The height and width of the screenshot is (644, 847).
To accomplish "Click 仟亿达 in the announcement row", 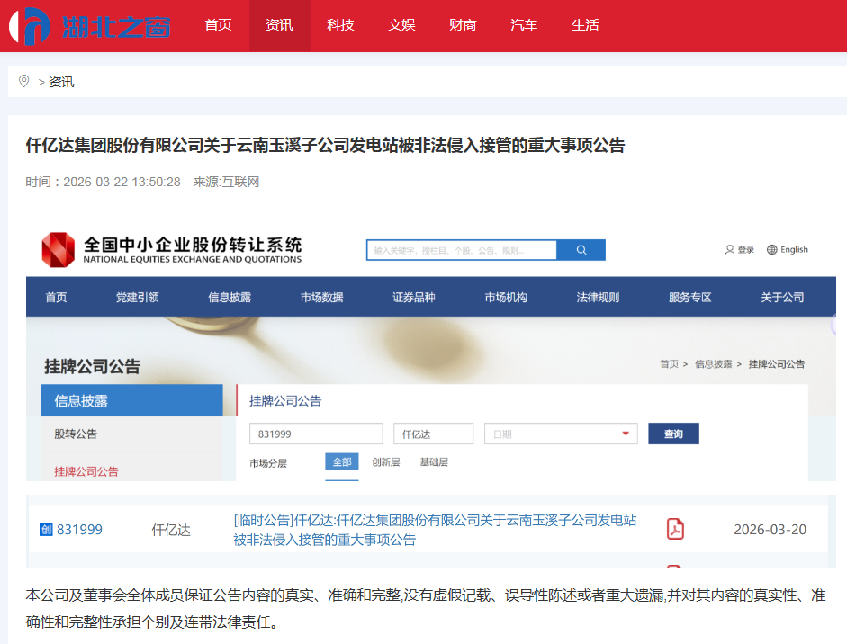I will click(x=171, y=530).
